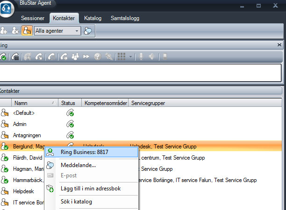286x210 pixels.
Task: Click the Kontakter section header bar
Action: click(141, 91)
